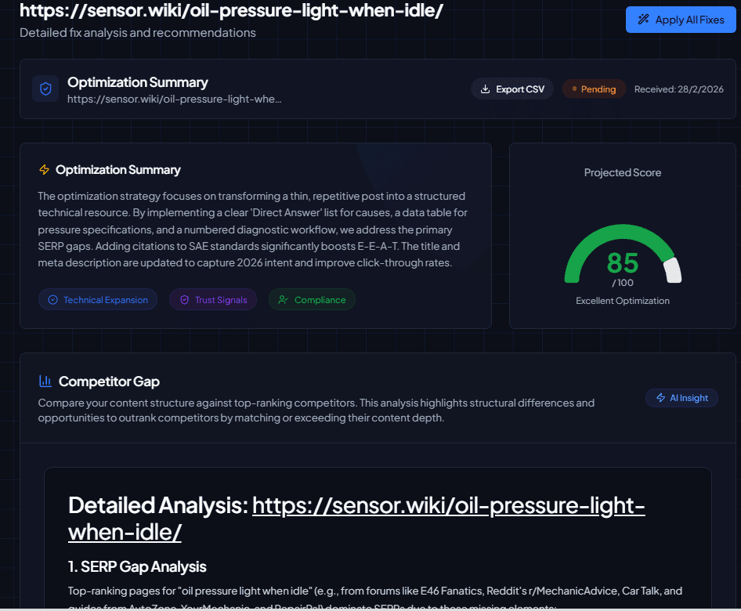Image resolution: width=741 pixels, height=611 pixels.
Task: Open the AI Insight panel
Action: [x=681, y=397]
